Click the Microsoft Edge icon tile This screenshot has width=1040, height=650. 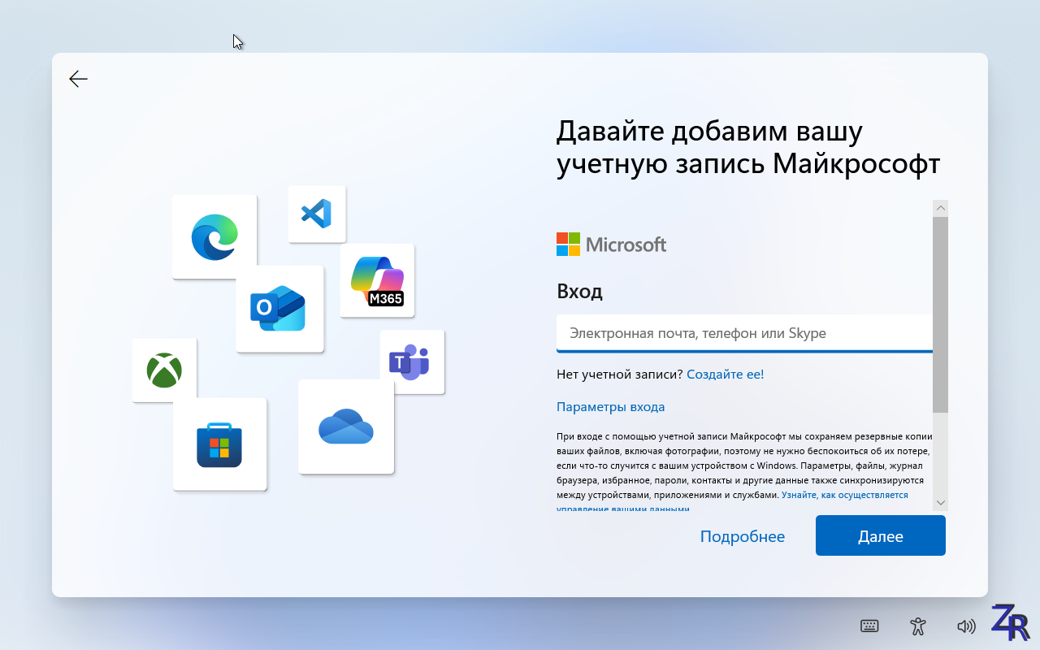point(214,236)
